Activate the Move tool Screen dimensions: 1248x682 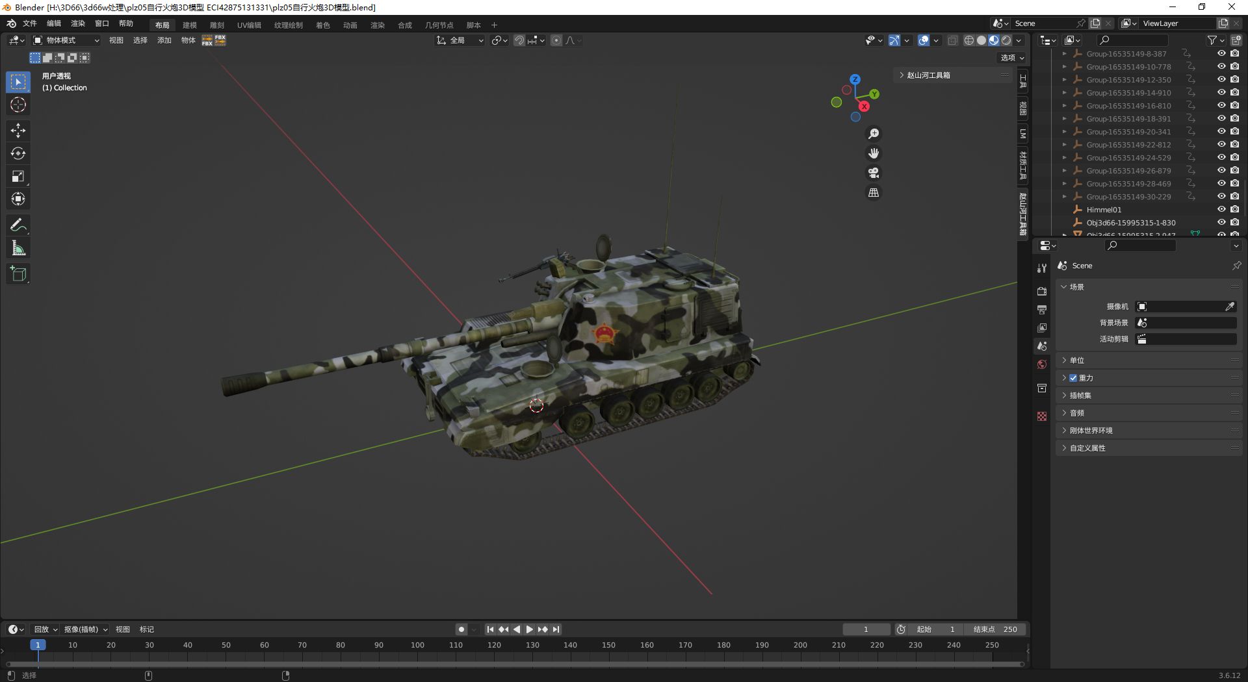[18, 131]
